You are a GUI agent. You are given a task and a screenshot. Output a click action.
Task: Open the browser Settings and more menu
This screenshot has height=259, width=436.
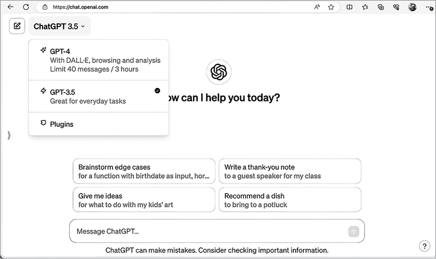pos(428,7)
